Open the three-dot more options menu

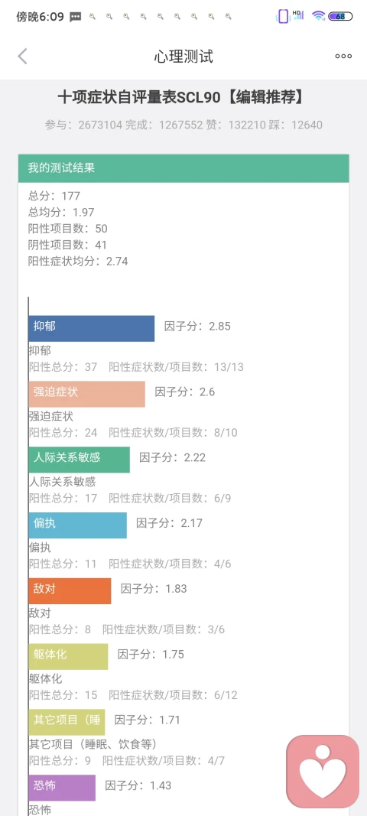[x=343, y=56]
